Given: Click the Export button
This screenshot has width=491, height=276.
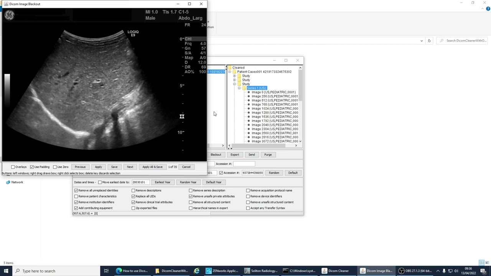Looking at the screenshot, I should [235, 155].
